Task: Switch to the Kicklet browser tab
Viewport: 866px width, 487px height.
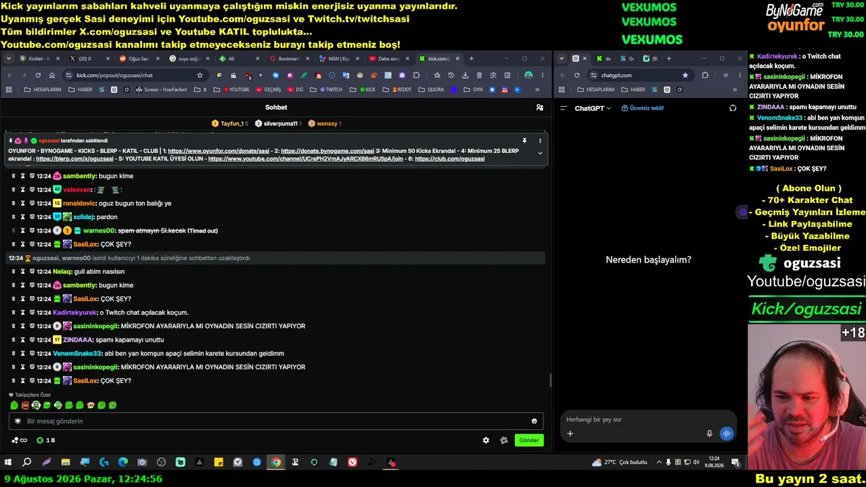Action: click(40, 59)
